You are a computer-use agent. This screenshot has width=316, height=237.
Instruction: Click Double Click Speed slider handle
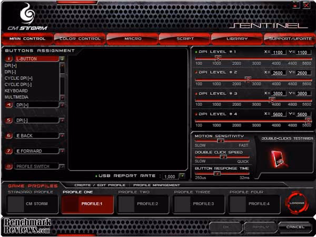[x=223, y=157]
